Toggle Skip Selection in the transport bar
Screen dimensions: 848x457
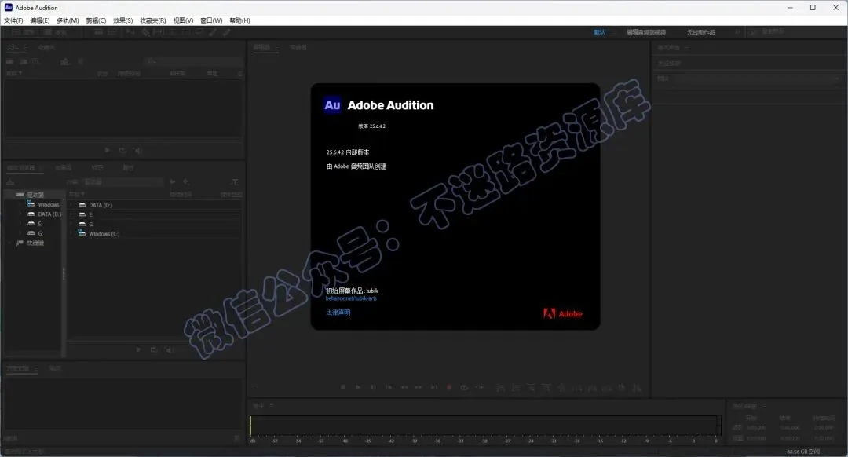point(480,387)
